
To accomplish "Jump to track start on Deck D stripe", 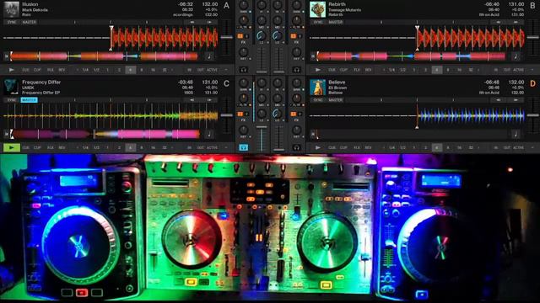I will coord(313,134).
